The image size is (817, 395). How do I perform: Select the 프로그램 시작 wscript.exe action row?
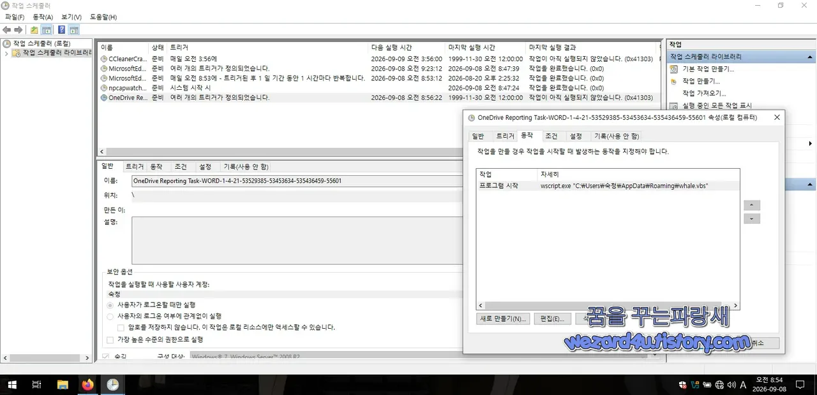point(608,186)
